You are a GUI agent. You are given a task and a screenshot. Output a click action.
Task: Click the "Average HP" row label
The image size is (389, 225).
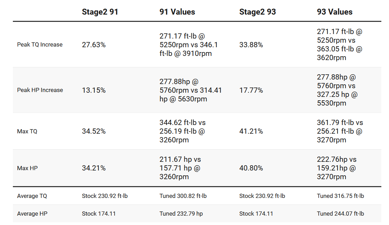[x=32, y=214]
